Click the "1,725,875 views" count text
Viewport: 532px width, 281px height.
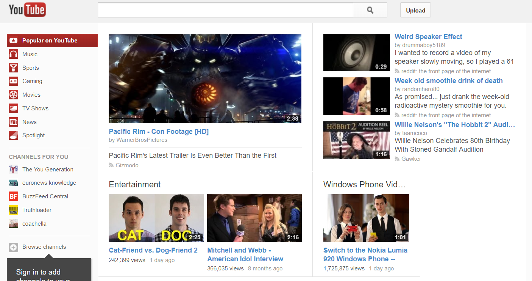344,268
